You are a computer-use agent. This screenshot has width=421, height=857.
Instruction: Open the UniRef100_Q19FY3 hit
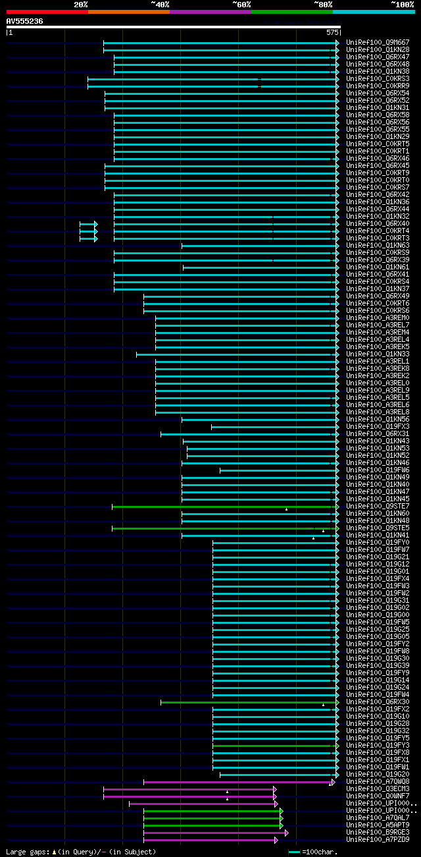(378, 746)
